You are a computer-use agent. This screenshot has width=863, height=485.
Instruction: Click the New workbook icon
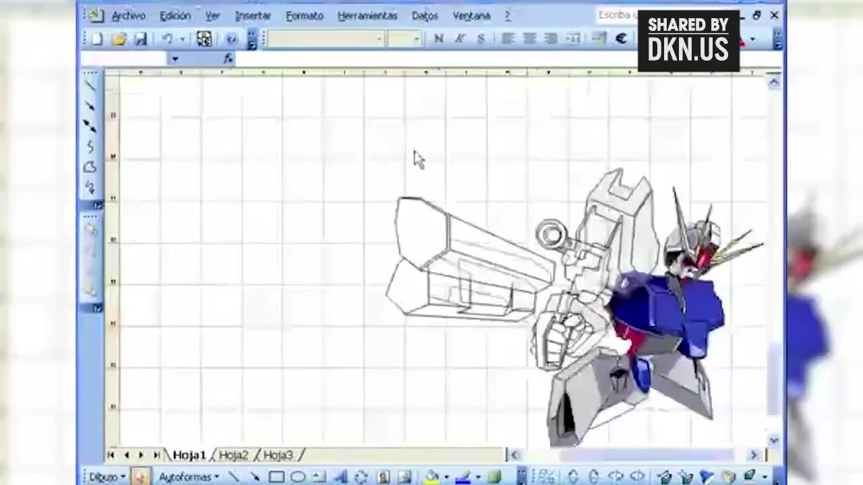97,39
